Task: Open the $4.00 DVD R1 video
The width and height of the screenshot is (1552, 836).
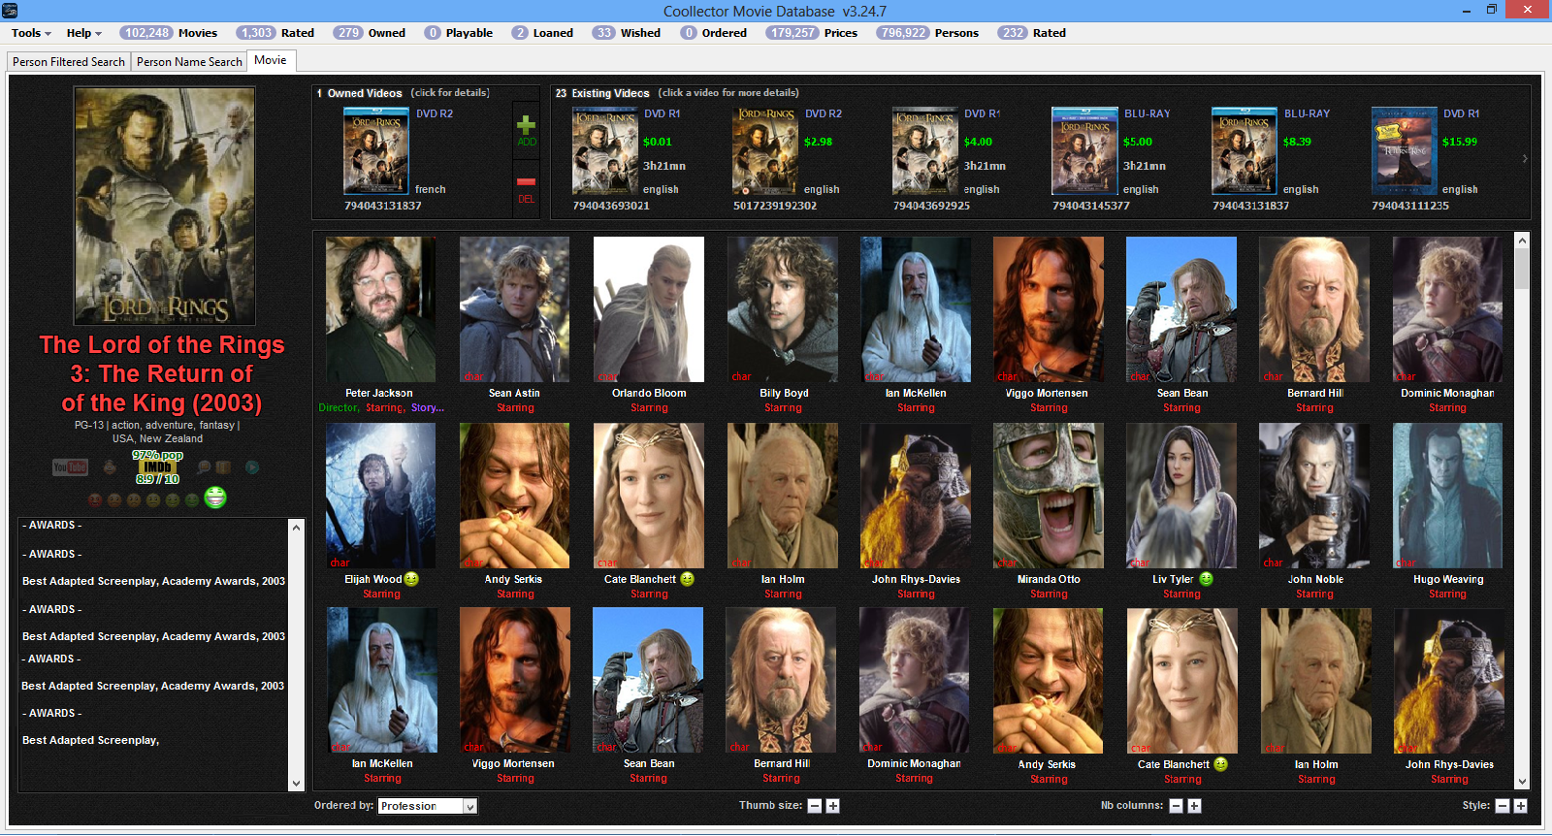Action: 925,151
